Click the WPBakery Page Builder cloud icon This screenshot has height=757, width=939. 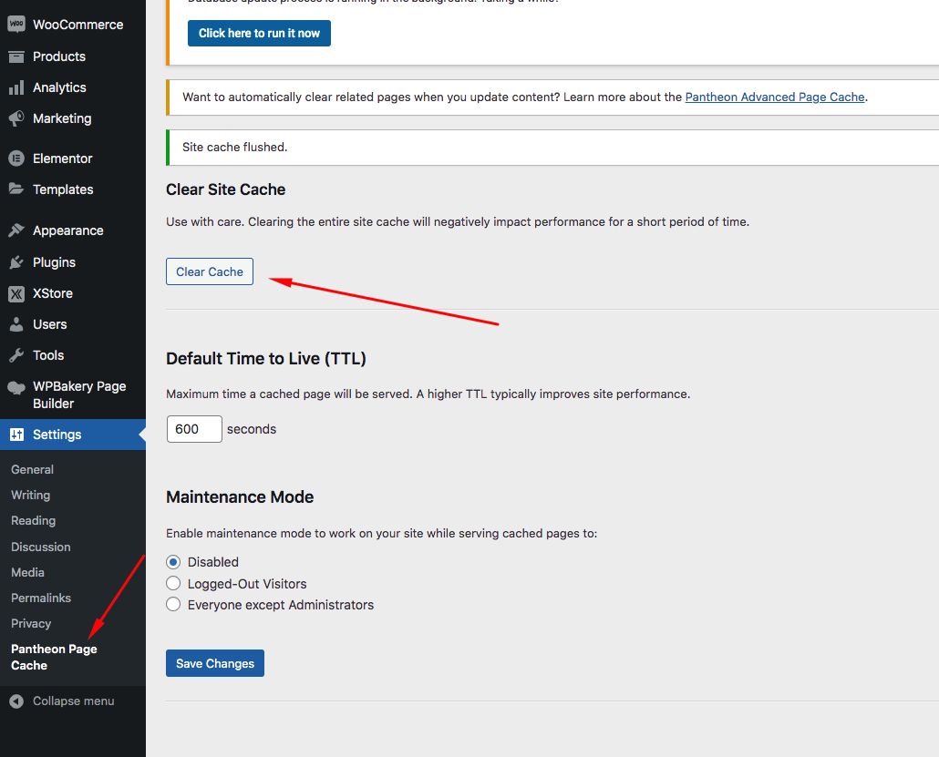tap(16, 387)
